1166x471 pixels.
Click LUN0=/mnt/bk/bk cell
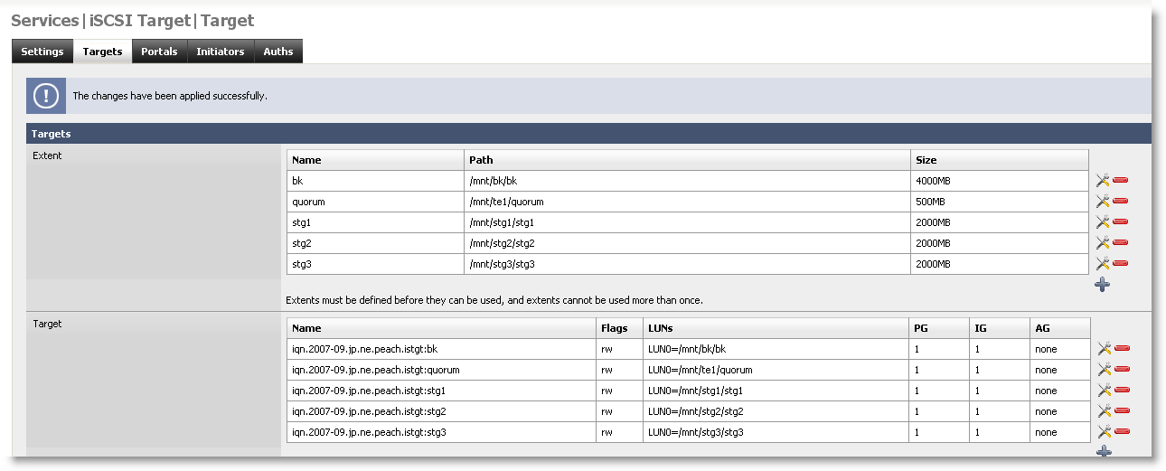776,349
